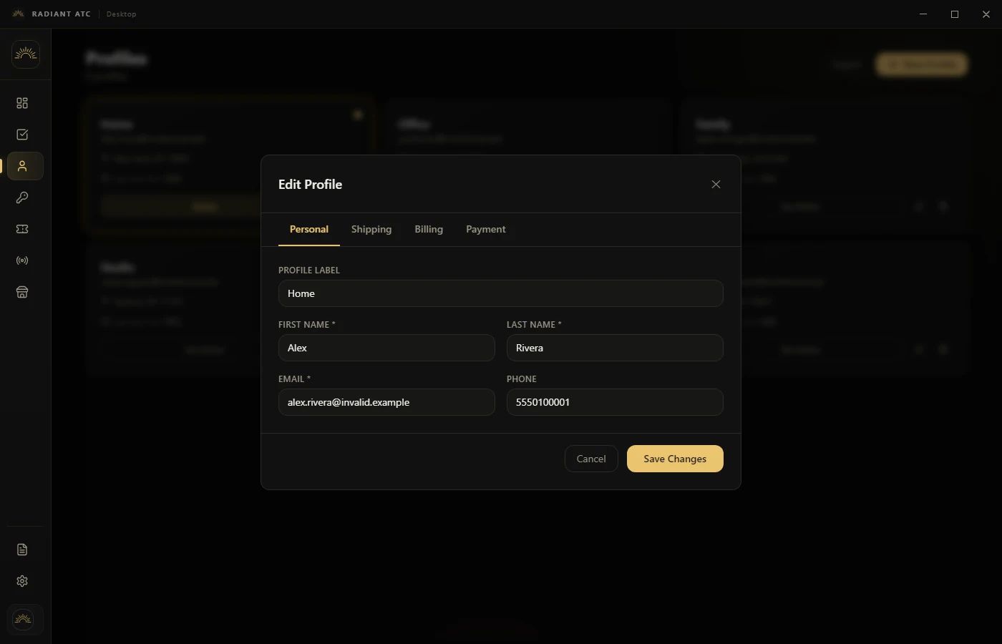The height and width of the screenshot is (644, 1002).
Task: Open the settings gear icon in sidebar
Action: [22, 581]
